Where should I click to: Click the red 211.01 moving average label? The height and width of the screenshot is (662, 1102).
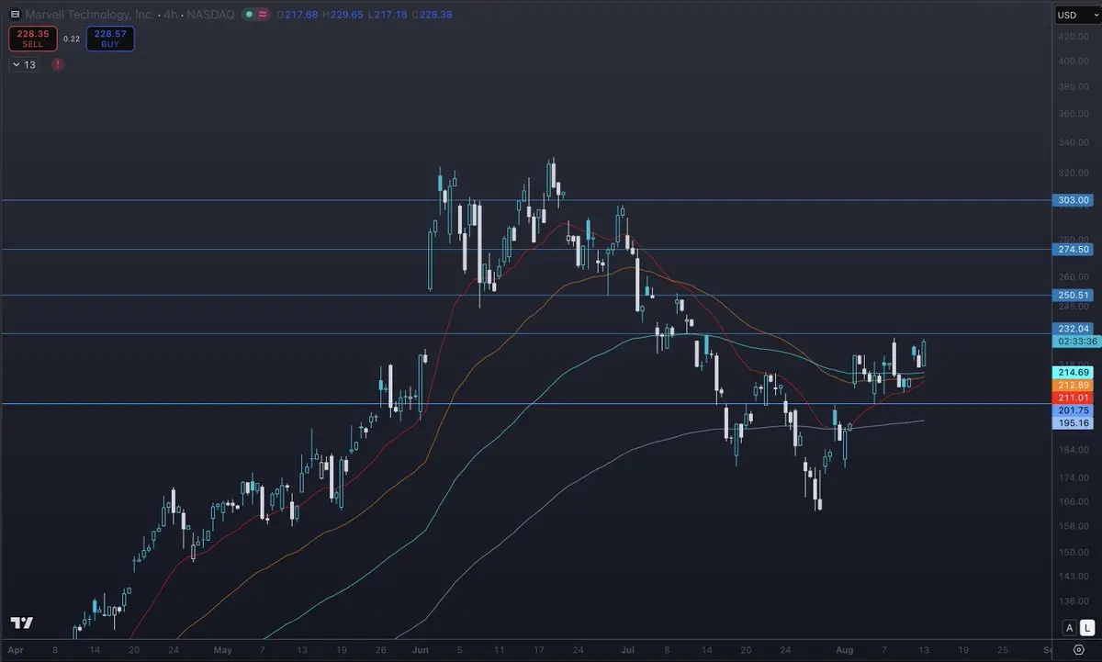pos(1072,398)
